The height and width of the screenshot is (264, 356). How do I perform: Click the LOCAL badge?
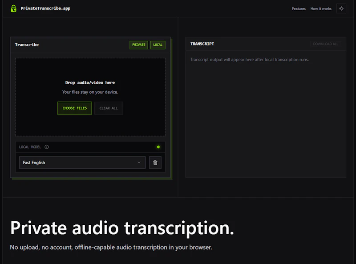pos(158,45)
